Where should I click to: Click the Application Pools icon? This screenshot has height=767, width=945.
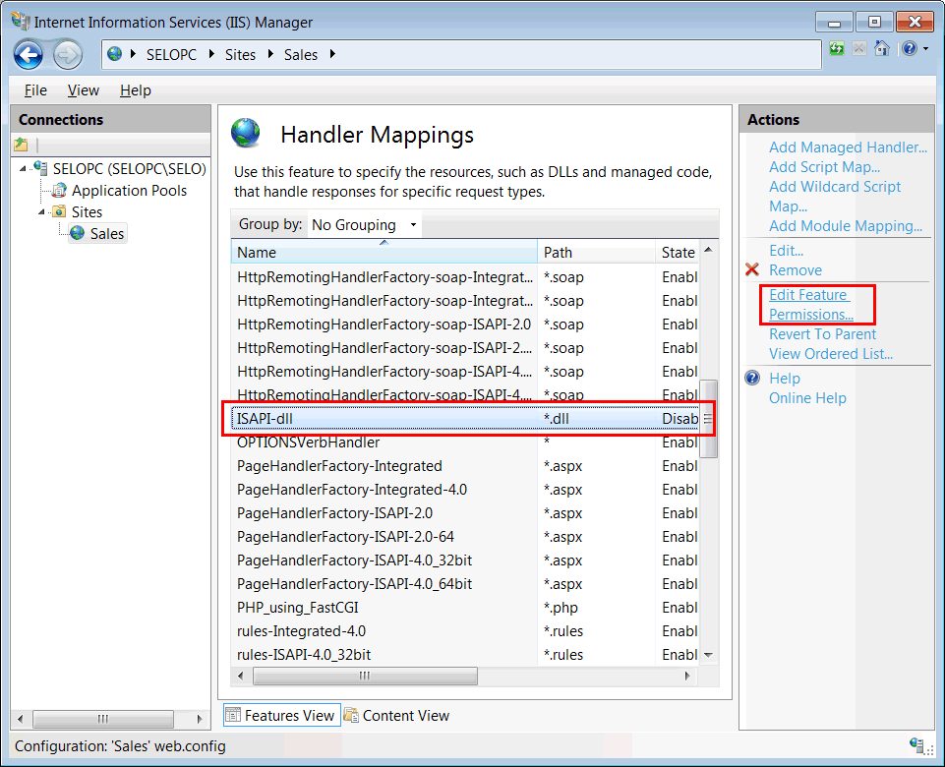point(59,191)
